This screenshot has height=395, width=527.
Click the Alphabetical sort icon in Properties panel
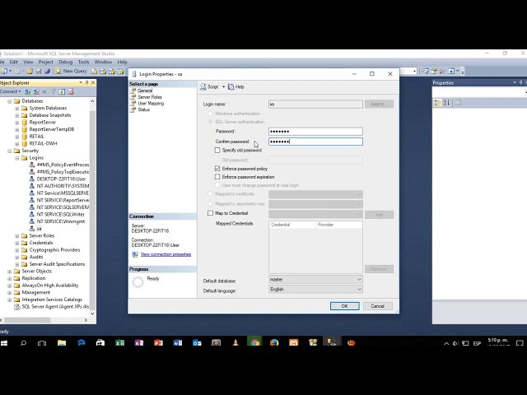pyautogui.click(x=446, y=103)
